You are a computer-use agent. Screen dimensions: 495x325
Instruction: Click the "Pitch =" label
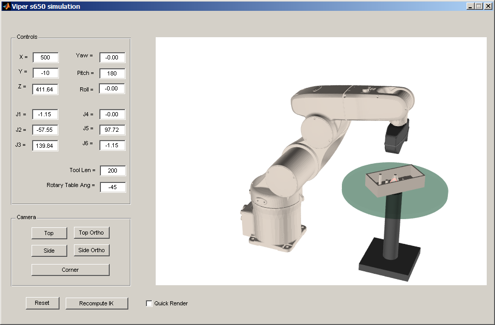(x=85, y=73)
